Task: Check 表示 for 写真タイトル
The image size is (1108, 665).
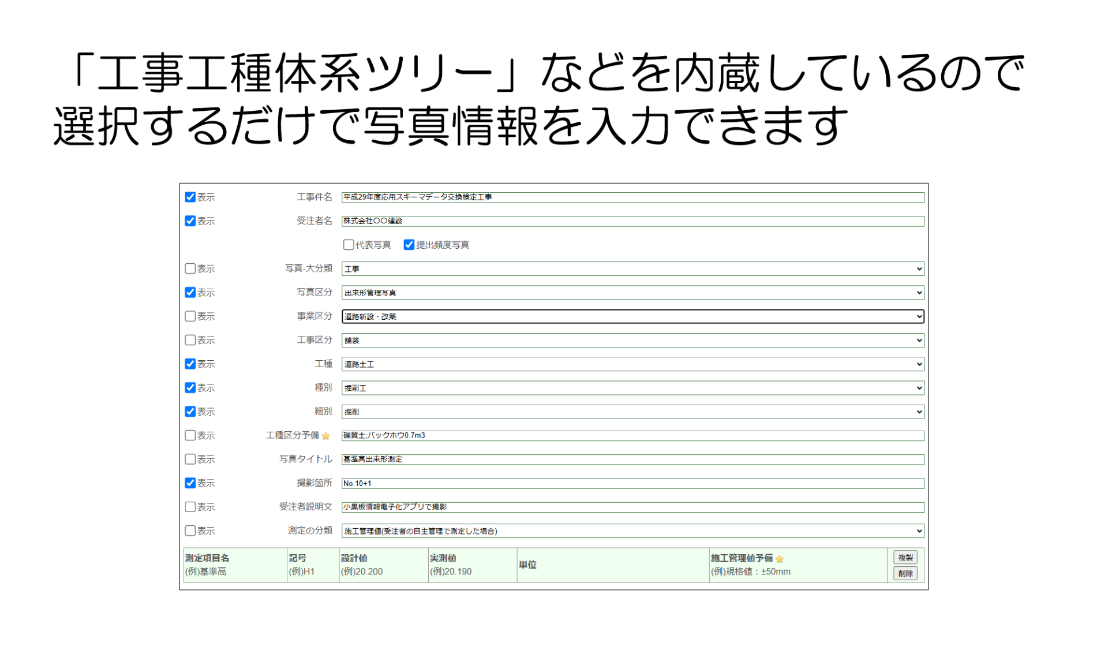Action: (x=190, y=459)
